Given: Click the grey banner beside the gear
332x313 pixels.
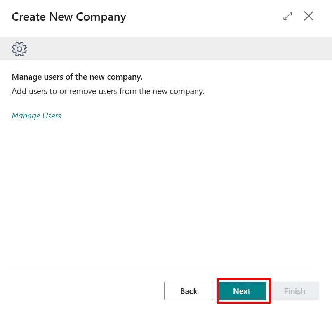Looking at the screenshot, I should (175, 49).
